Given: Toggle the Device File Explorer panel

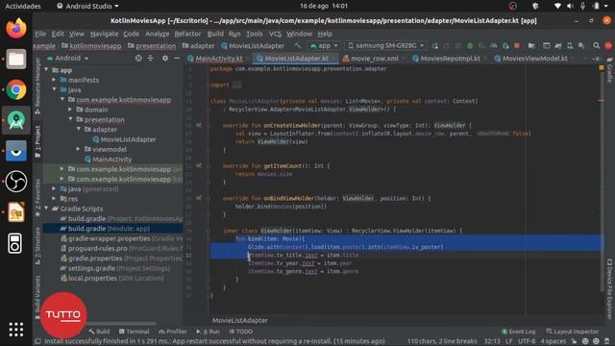Looking at the screenshot, I should pyautogui.click(x=609, y=289).
